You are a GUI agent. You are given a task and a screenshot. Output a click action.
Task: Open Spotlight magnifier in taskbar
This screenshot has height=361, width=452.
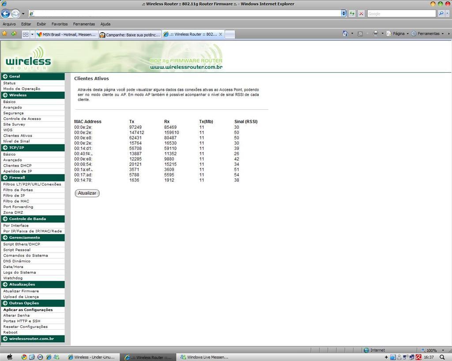tap(442, 357)
